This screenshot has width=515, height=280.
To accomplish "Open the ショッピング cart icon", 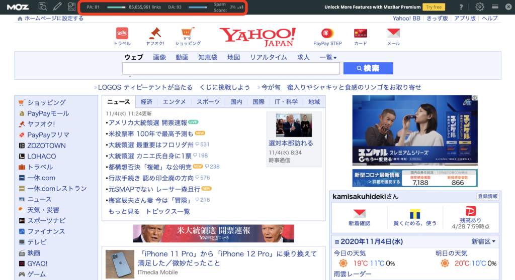I will 188,33.
